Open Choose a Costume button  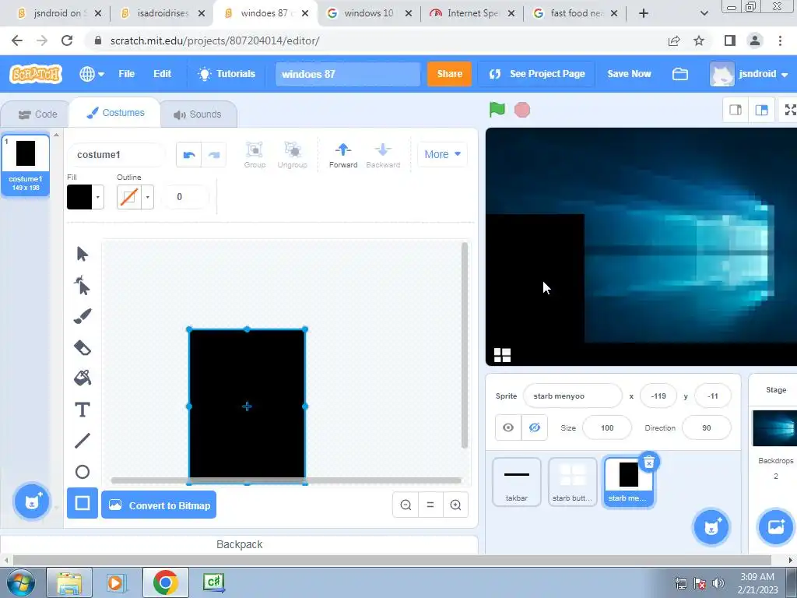[x=31, y=501]
